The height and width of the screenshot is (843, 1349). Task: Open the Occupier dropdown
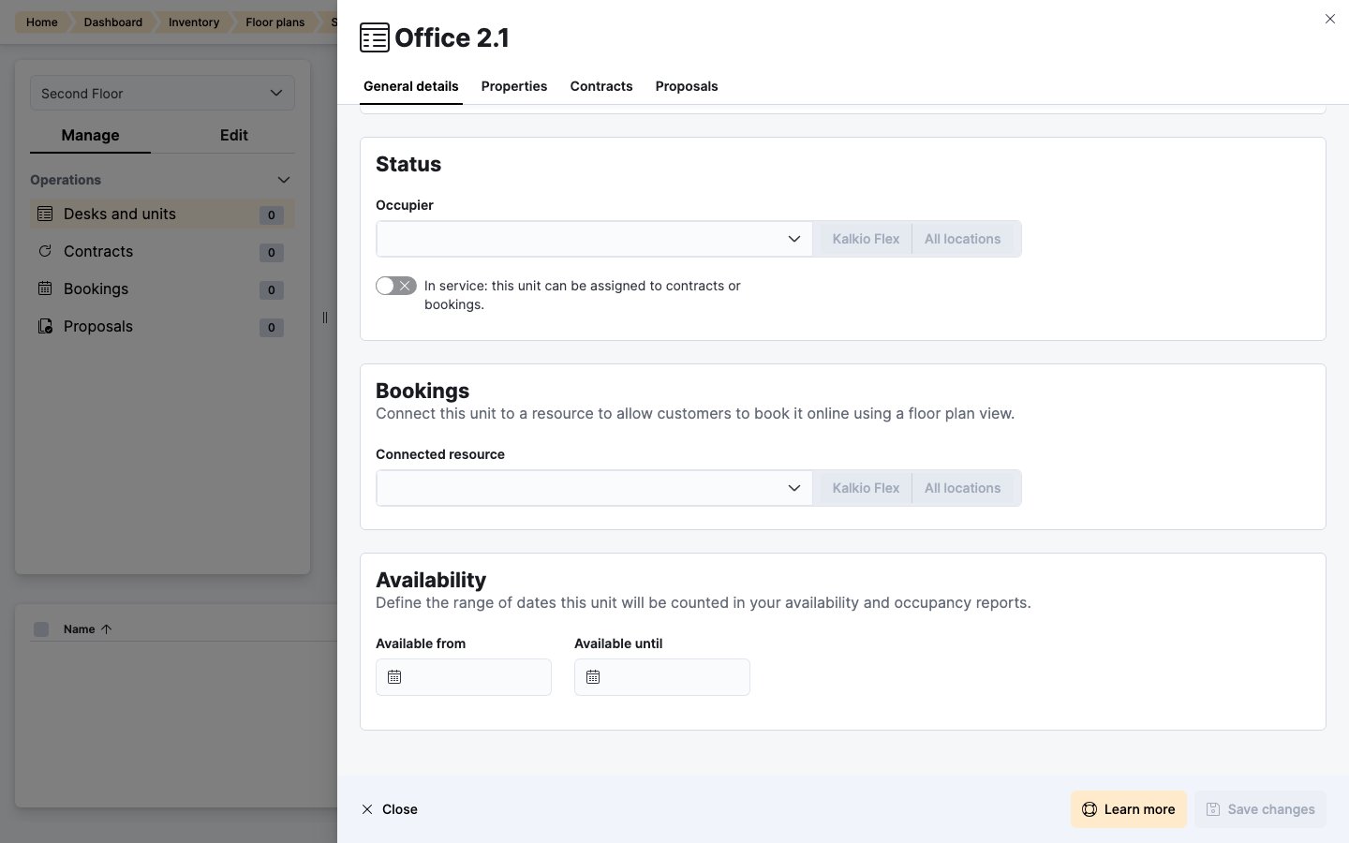pyautogui.click(x=594, y=239)
